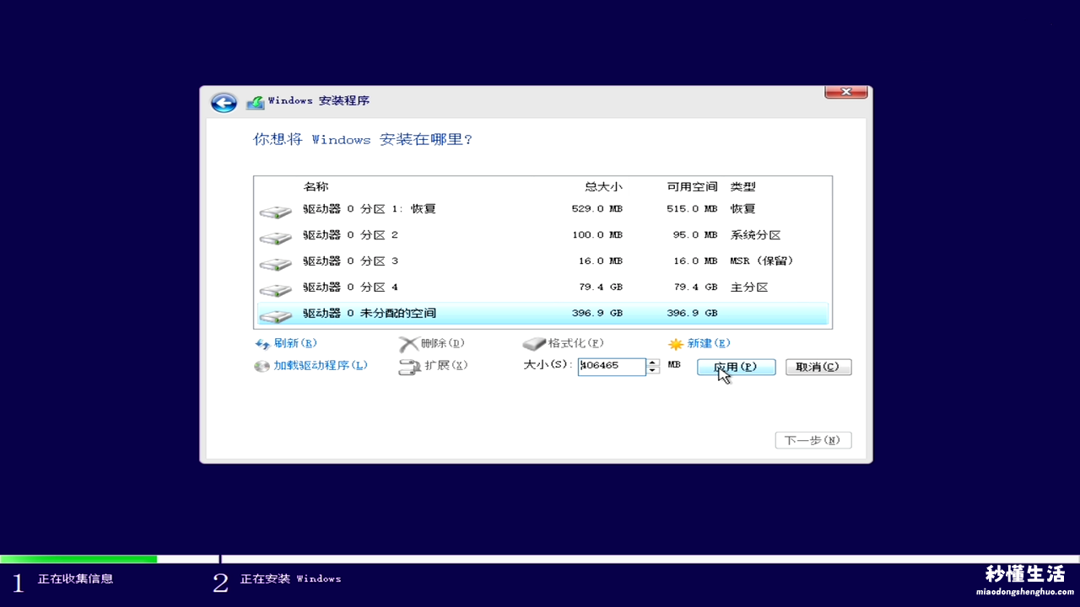Image resolution: width=1080 pixels, height=607 pixels.
Task: Click the 刷新 refresh arrows icon
Action: [262, 344]
